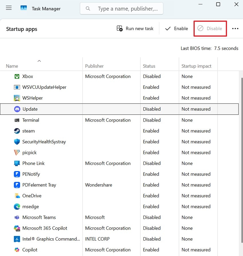Screen dimensions: 243x256
Task: Click the OneDrive cloud icon
Action: click(x=17, y=196)
